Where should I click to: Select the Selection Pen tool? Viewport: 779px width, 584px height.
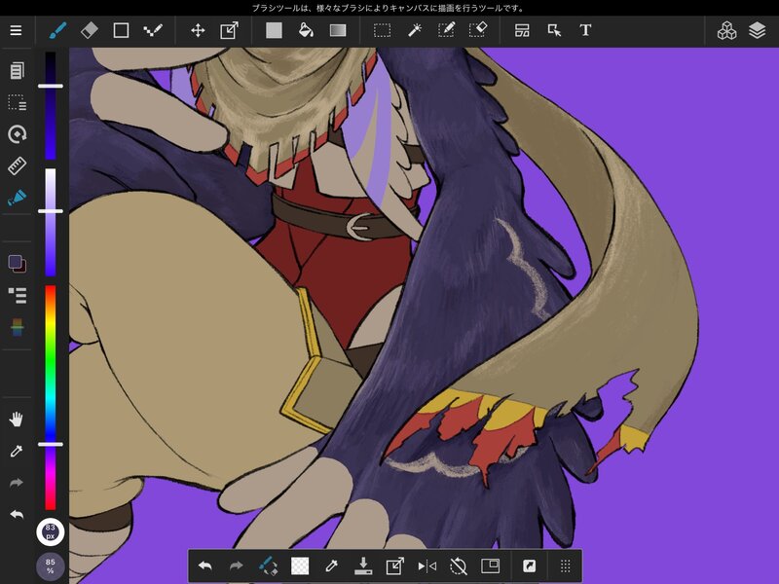446,30
